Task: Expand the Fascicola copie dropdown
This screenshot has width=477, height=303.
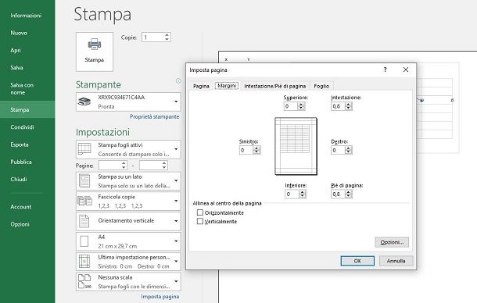Action: (x=176, y=201)
